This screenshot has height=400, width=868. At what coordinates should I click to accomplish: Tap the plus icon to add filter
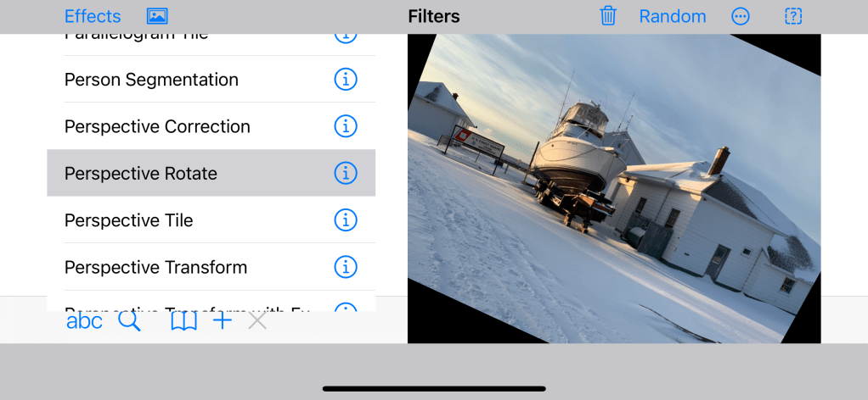(x=223, y=321)
